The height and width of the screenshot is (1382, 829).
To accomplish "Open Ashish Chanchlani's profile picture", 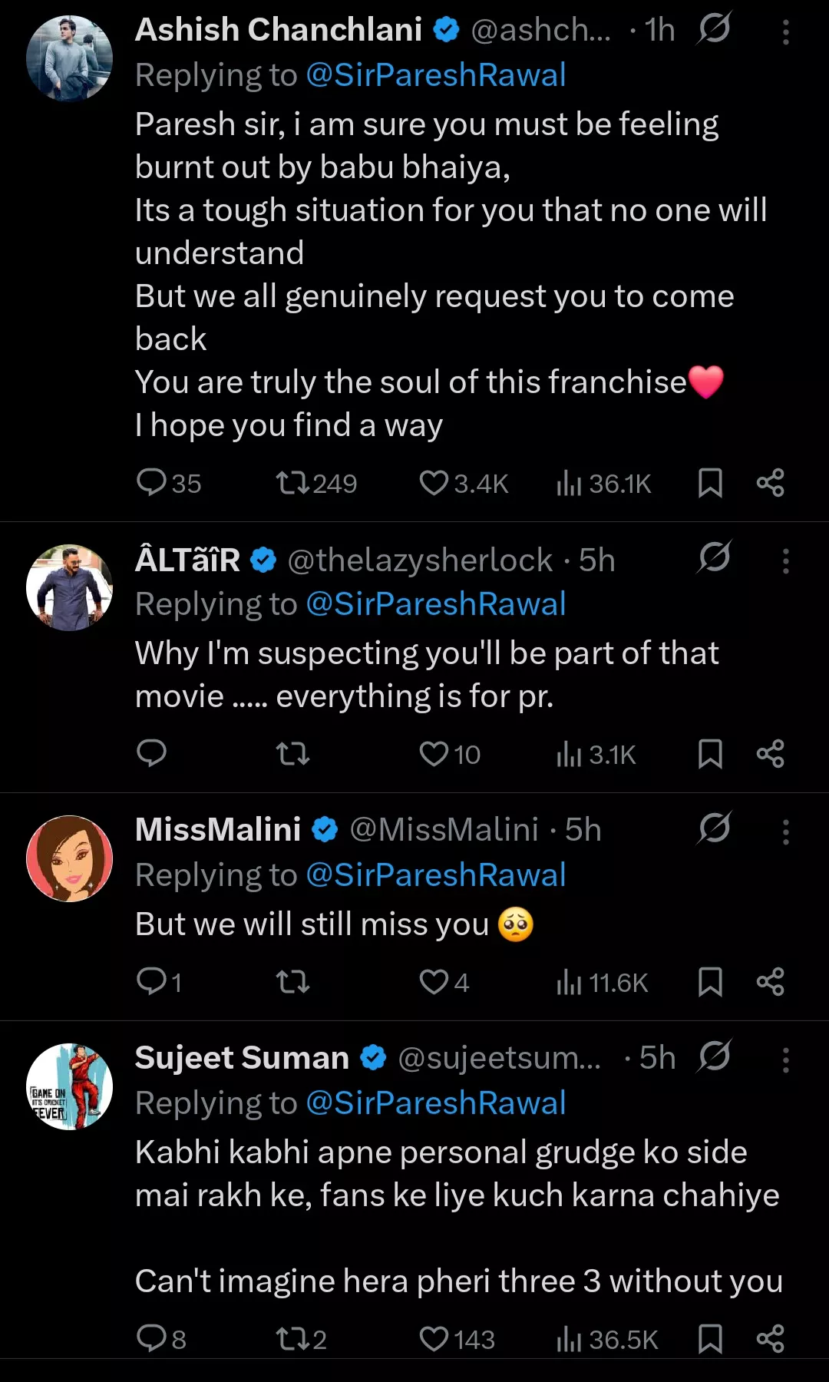I will pyautogui.click(x=69, y=58).
